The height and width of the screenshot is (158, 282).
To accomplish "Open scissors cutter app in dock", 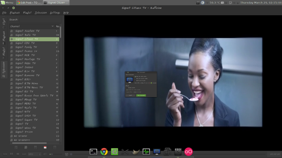I will (x=125, y=152).
